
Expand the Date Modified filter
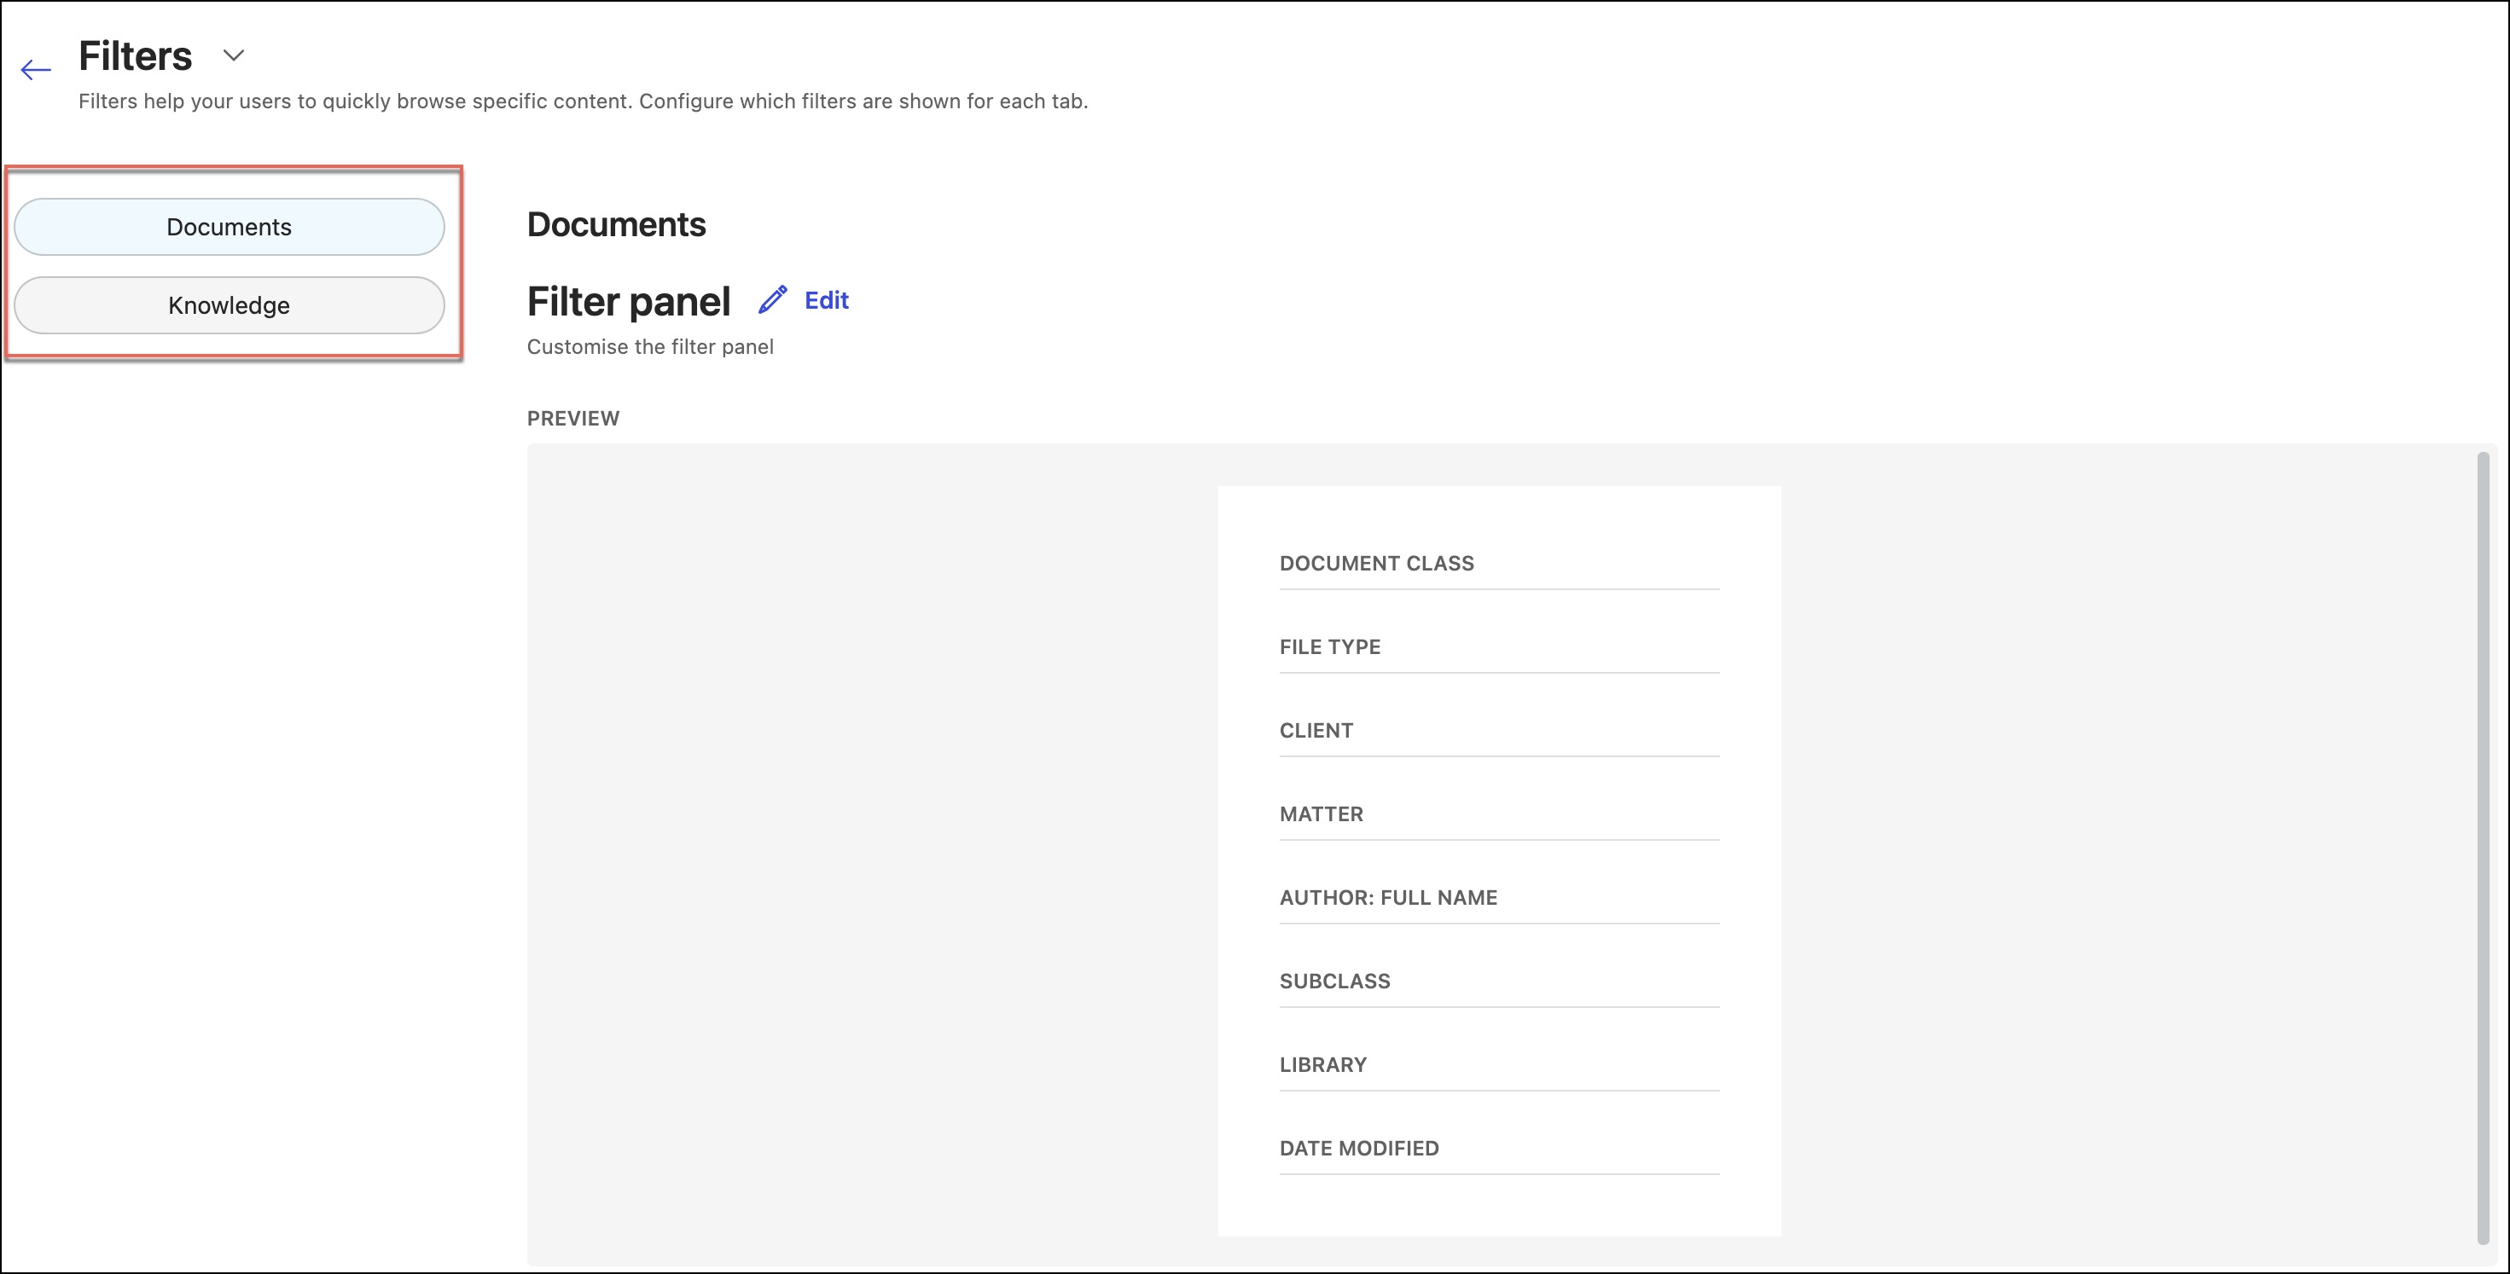tap(1358, 1149)
